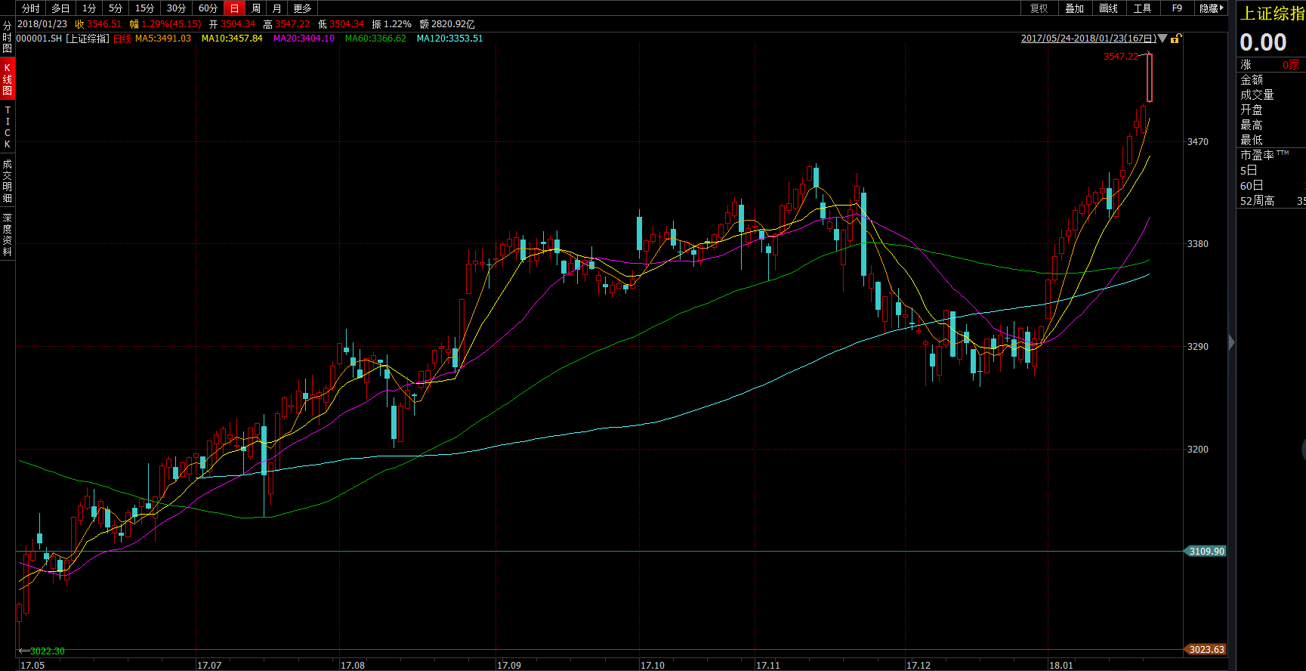Expand the date range dropdown triangle
The height and width of the screenshot is (671, 1306).
coord(1163,39)
